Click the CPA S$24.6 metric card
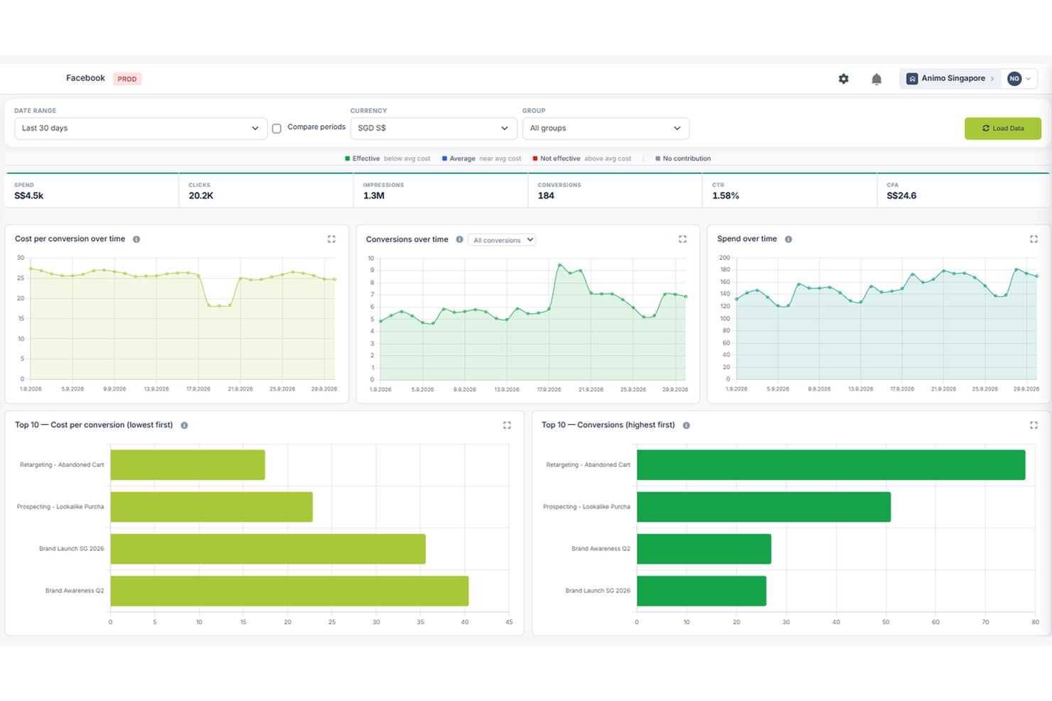This screenshot has width=1052, height=701. click(964, 190)
